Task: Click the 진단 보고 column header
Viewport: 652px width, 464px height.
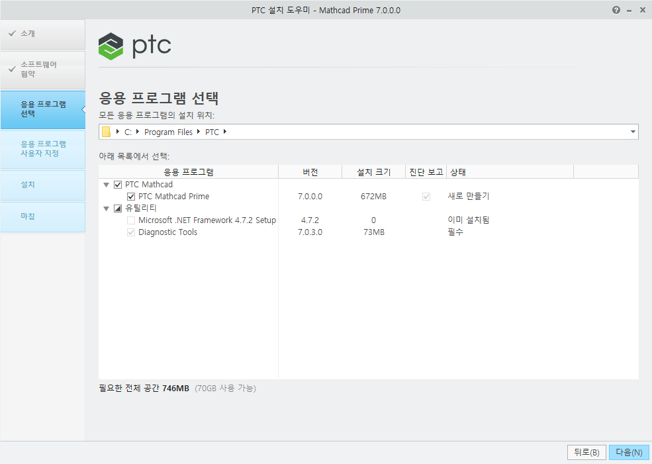Action: click(426, 172)
